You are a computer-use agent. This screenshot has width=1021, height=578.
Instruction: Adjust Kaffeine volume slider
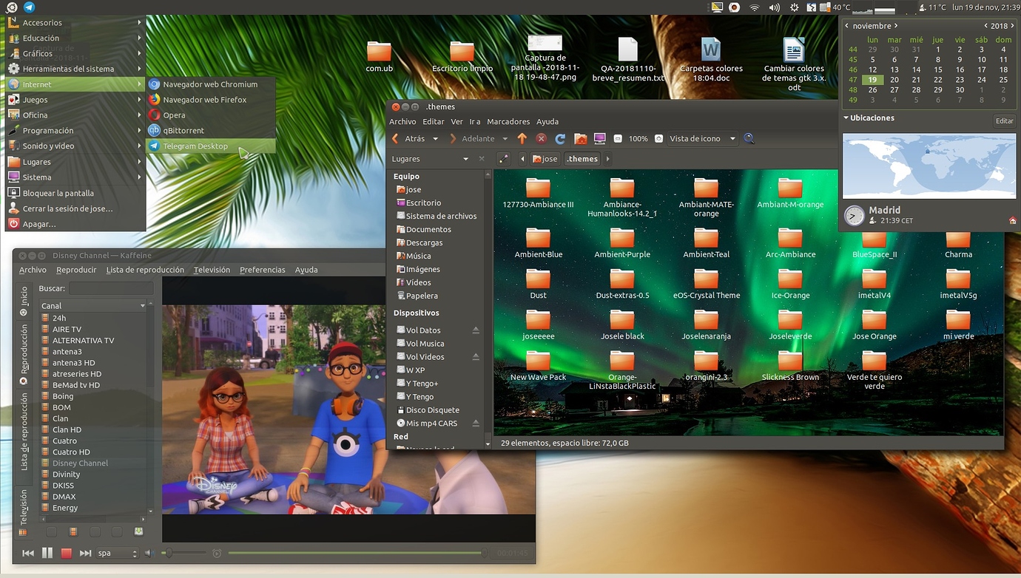[x=183, y=553]
